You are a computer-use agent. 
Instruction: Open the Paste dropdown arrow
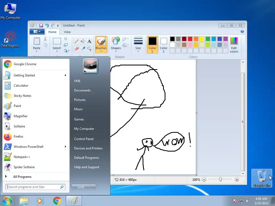[x=37, y=51]
